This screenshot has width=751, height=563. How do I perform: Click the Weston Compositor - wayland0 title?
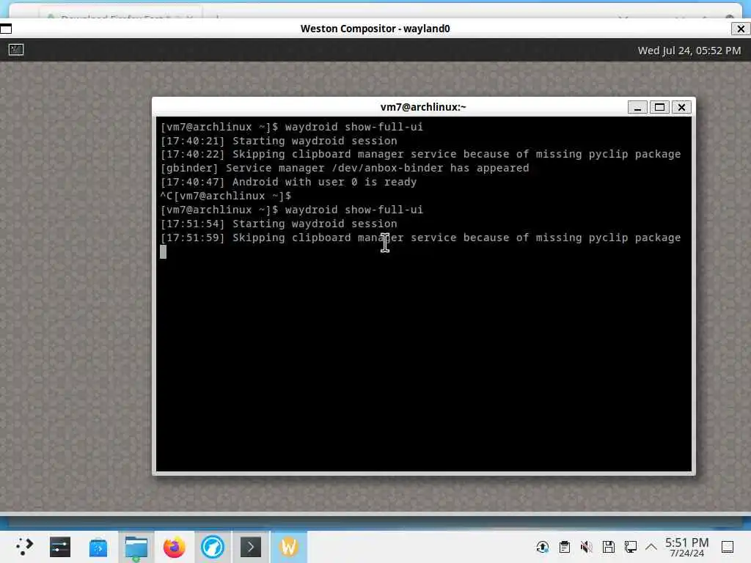tap(375, 29)
